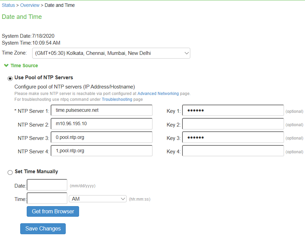Open the Advanced Networking page link
Viewport: 305px width, 238px height.
[158, 94]
